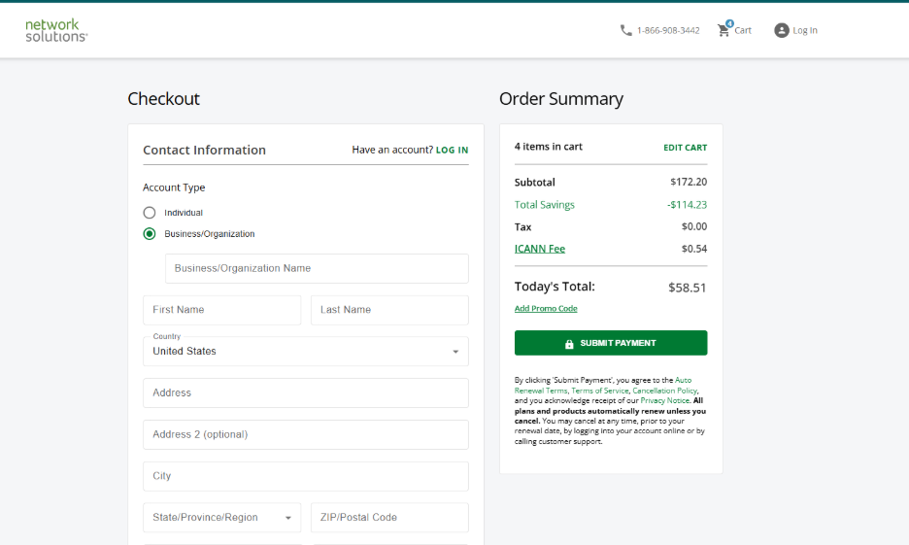Click the user profile Log In icon

[x=781, y=30]
